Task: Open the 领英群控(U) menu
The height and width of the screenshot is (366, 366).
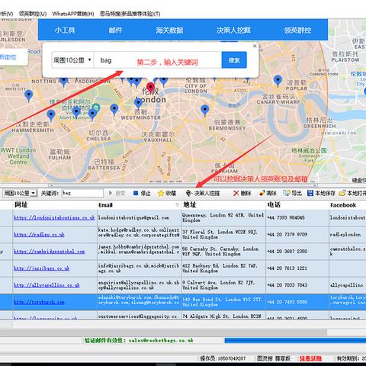Action: pyautogui.click(x=33, y=14)
